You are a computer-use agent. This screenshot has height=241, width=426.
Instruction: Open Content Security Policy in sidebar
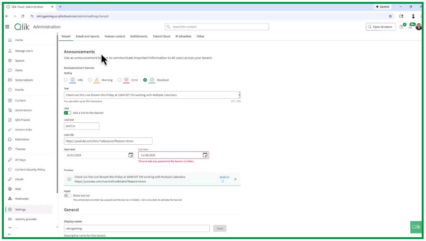point(30,170)
